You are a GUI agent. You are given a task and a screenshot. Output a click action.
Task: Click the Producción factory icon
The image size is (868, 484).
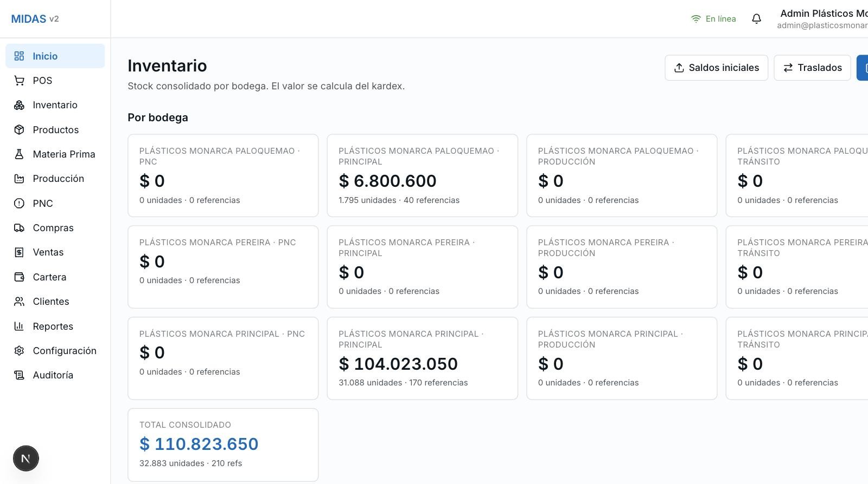(19, 179)
